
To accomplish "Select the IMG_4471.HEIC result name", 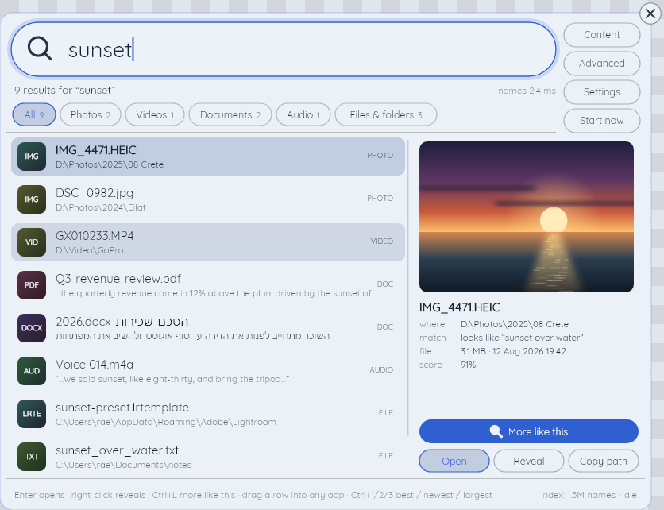I will coord(96,150).
